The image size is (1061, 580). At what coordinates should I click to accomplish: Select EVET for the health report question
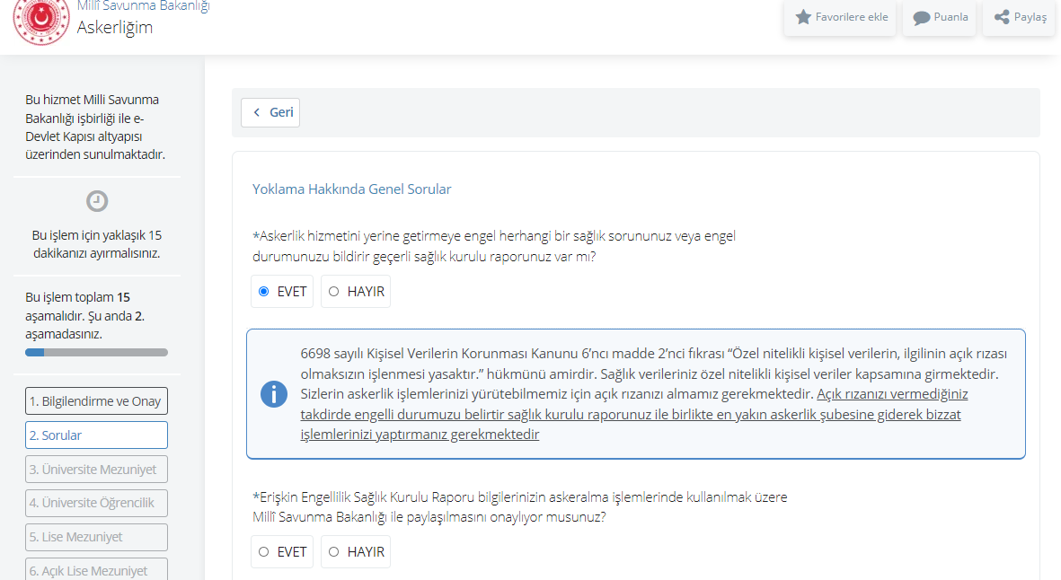pos(263,291)
